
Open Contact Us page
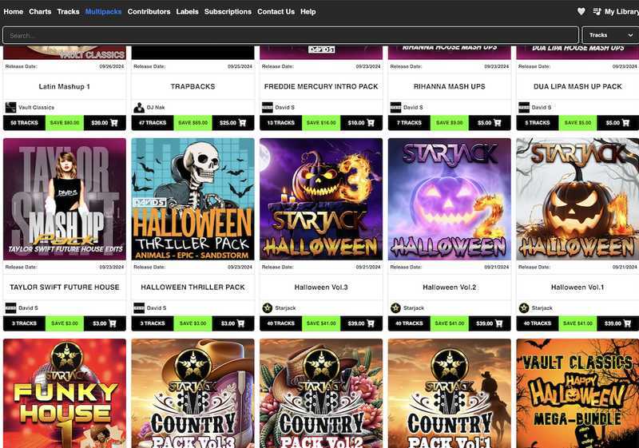click(276, 11)
